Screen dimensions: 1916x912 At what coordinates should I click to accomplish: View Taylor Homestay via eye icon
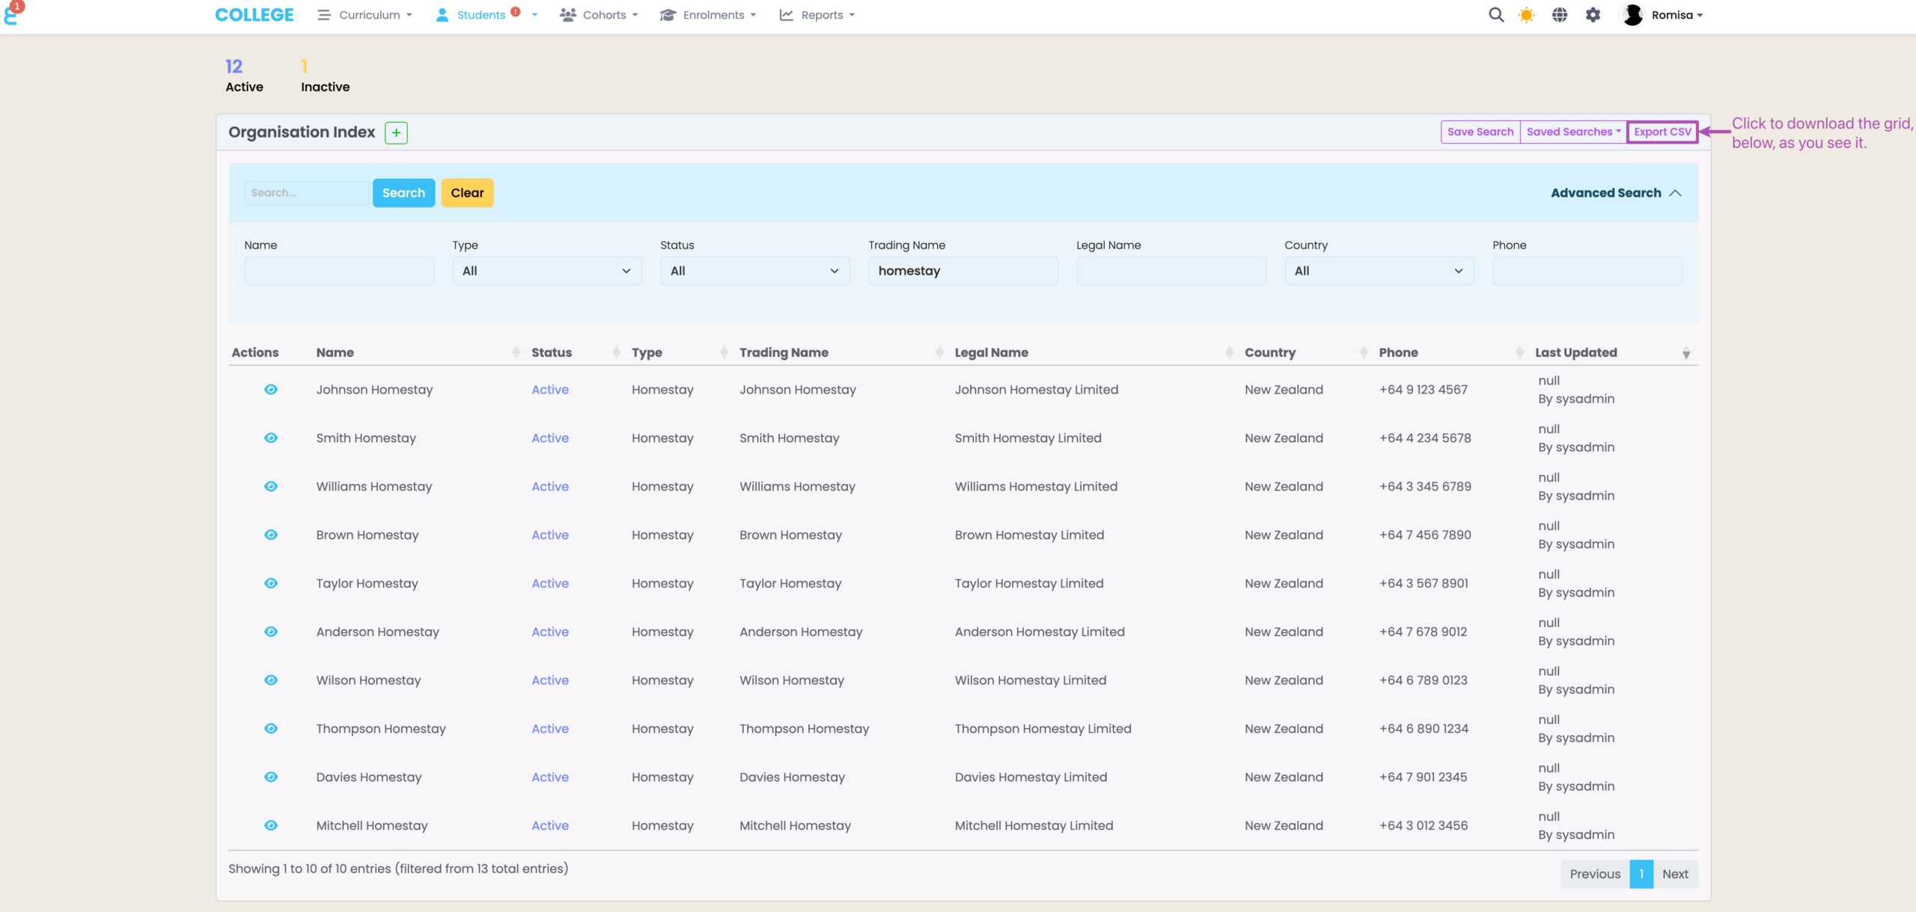pyautogui.click(x=271, y=583)
